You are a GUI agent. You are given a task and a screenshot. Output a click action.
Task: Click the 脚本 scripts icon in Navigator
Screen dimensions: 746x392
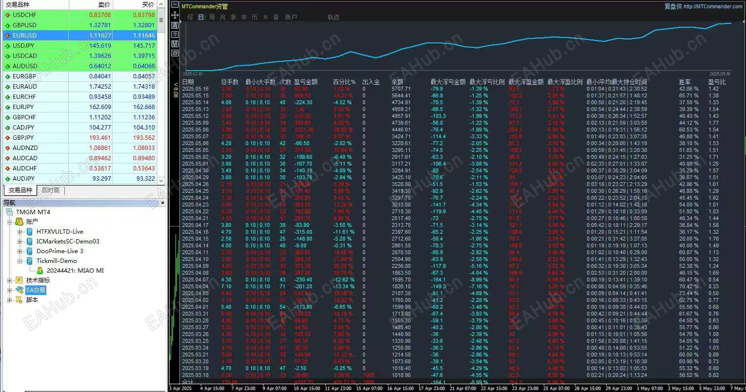click(19, 299)
